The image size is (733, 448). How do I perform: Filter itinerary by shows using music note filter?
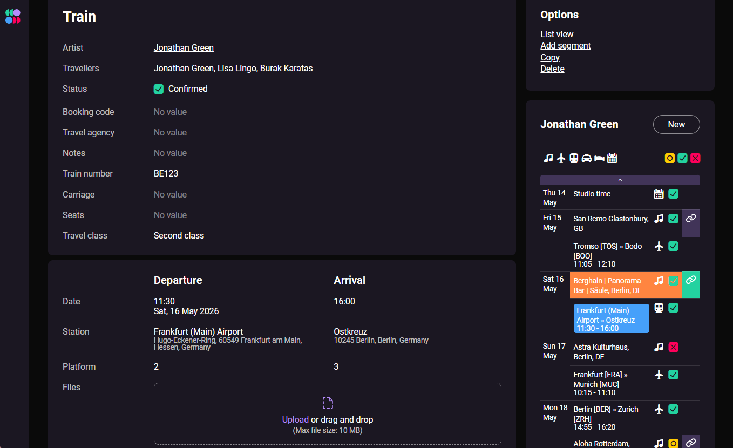pyautogui.click(x=548, y=158)
